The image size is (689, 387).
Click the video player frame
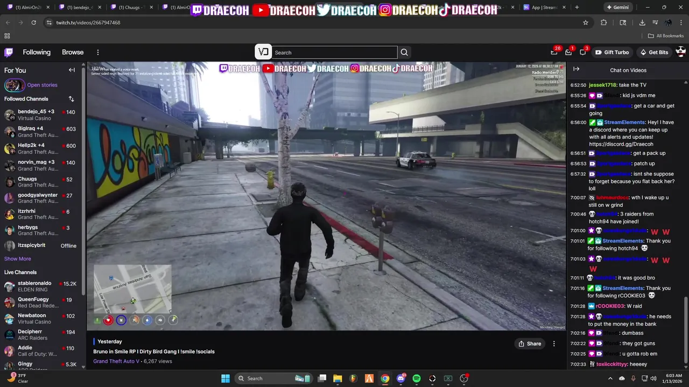326,196
